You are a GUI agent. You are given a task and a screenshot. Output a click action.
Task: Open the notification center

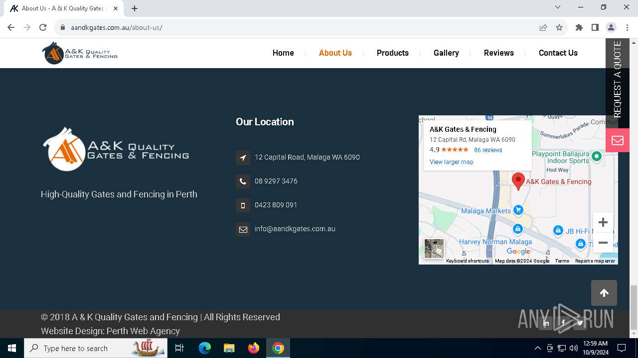tap(622, 348)
